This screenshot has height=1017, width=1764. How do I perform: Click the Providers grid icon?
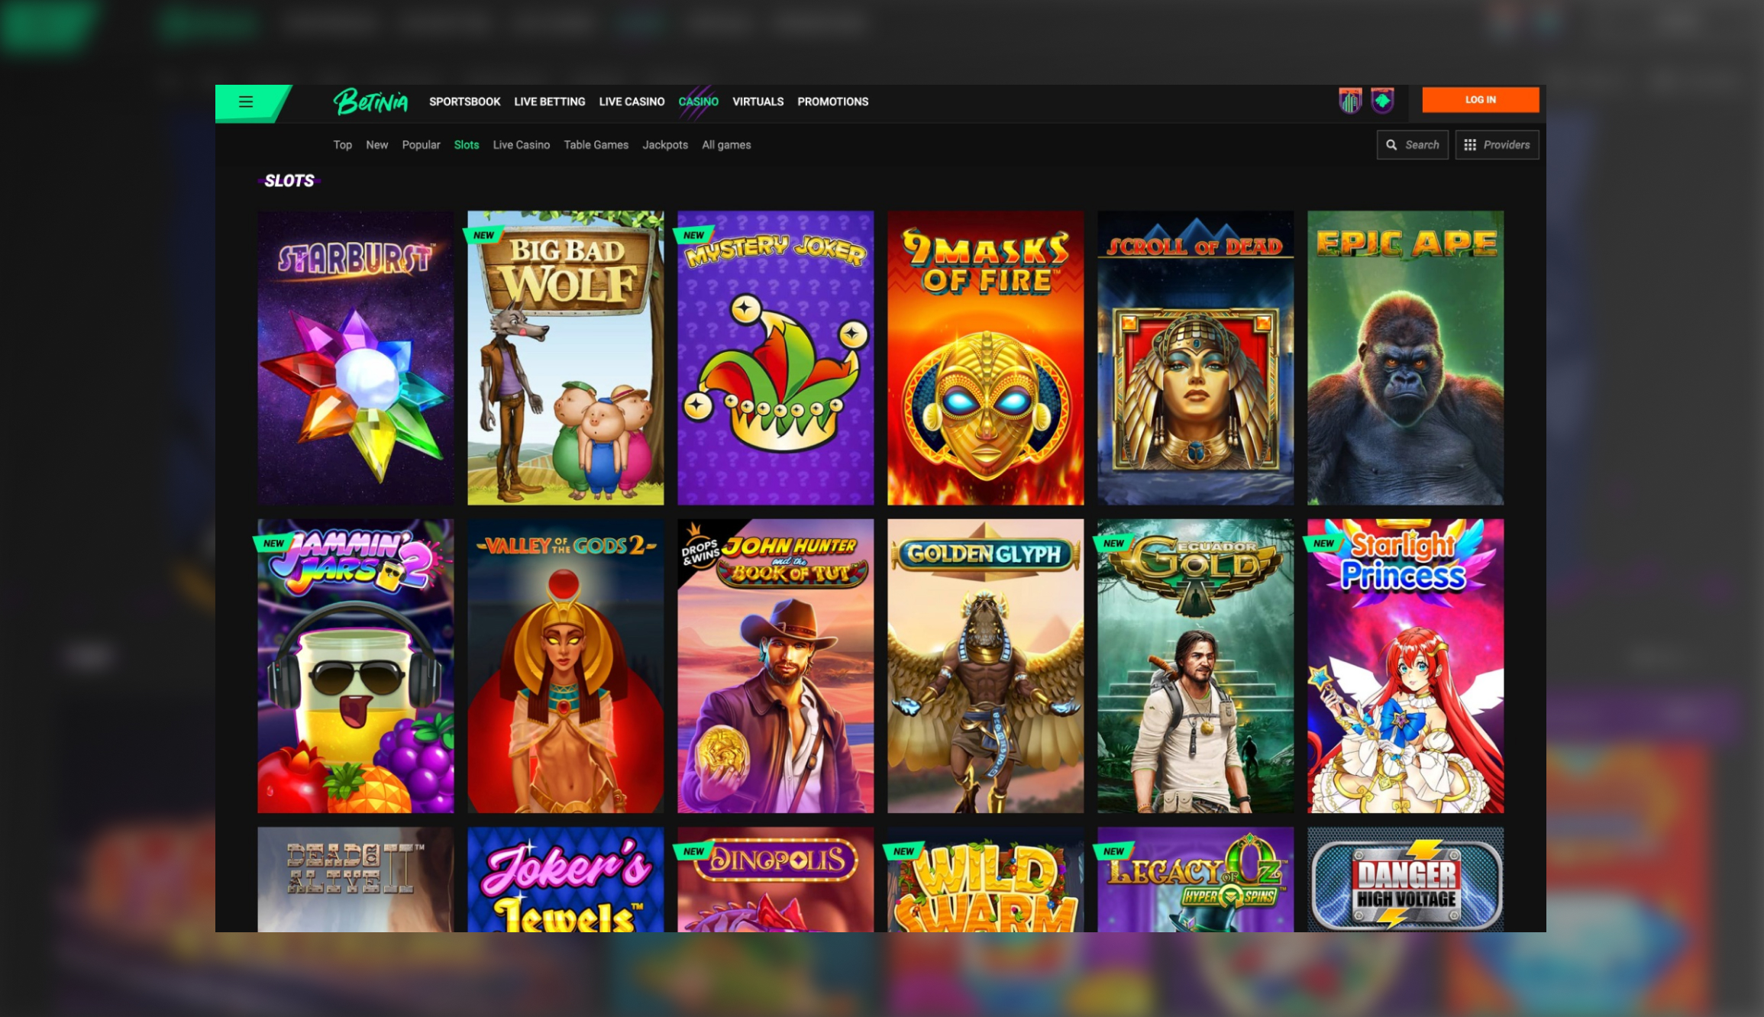click(x=1470, y=144)
